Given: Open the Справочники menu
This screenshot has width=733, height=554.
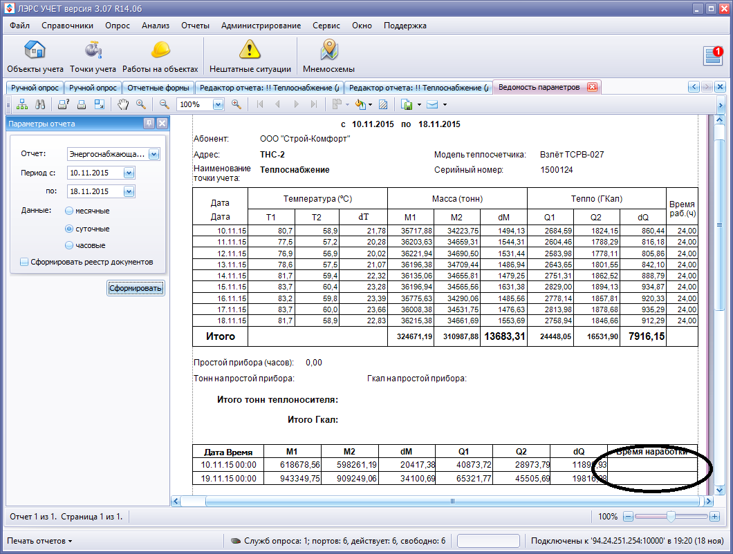Looking at the screenshot, I should point(67,26).
